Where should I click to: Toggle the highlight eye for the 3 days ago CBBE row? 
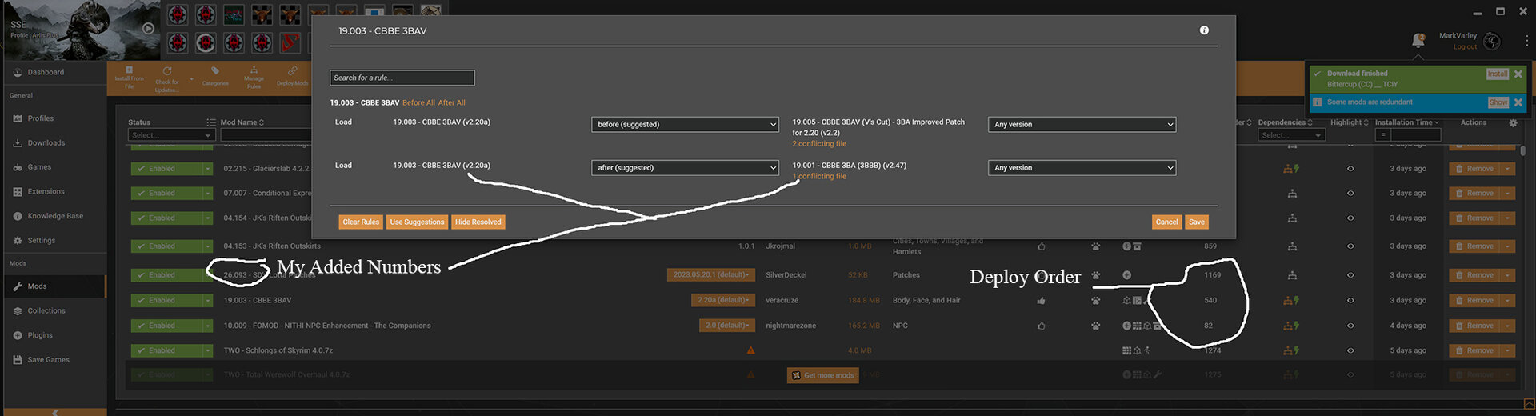1350,301
